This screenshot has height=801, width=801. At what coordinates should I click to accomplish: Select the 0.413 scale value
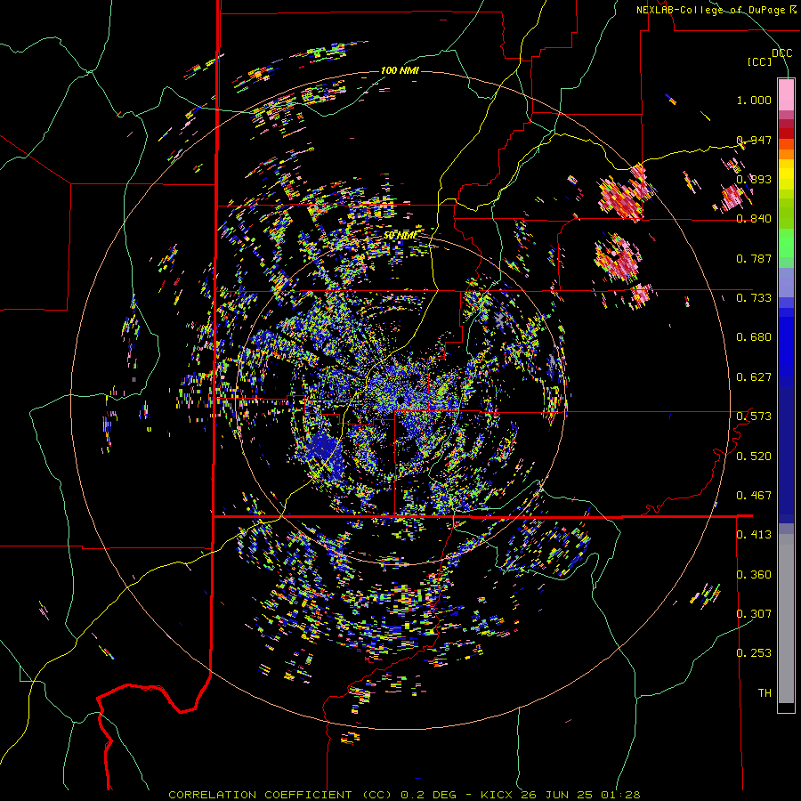(x=754, y=535)
